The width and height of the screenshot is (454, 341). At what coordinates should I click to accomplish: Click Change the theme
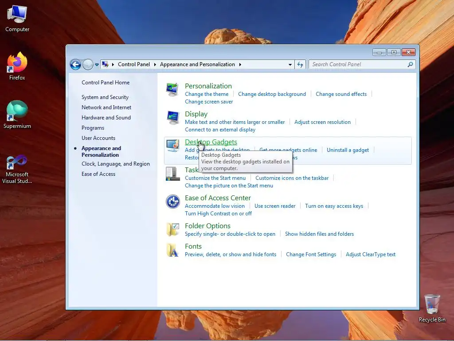(x=207, y=94)
